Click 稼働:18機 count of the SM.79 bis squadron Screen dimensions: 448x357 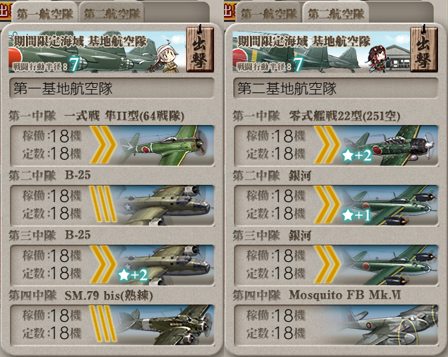point(52,316)
